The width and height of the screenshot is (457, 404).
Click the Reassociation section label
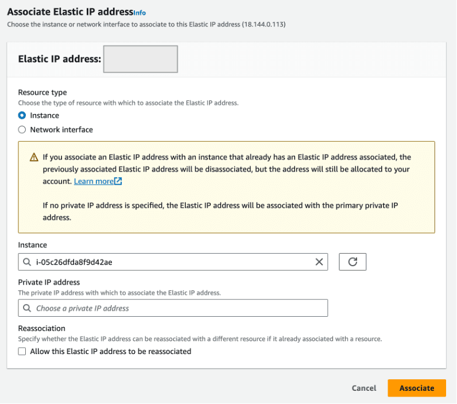pos(42,328)
